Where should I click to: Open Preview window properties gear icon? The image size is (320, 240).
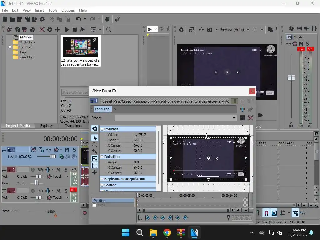point(181,30)
